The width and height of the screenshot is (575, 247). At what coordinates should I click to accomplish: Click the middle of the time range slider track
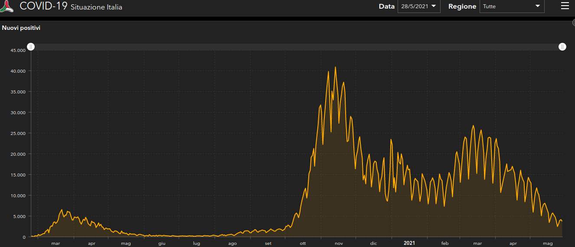[x=297, y=47]
